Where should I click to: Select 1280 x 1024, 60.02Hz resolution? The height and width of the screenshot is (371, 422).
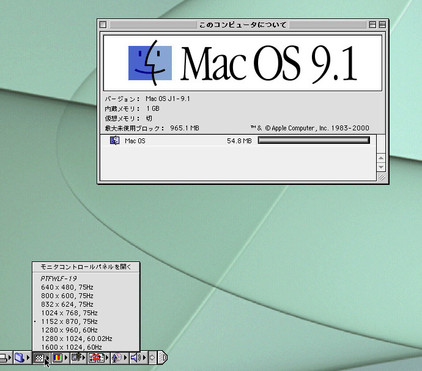[x=86, y=339]
